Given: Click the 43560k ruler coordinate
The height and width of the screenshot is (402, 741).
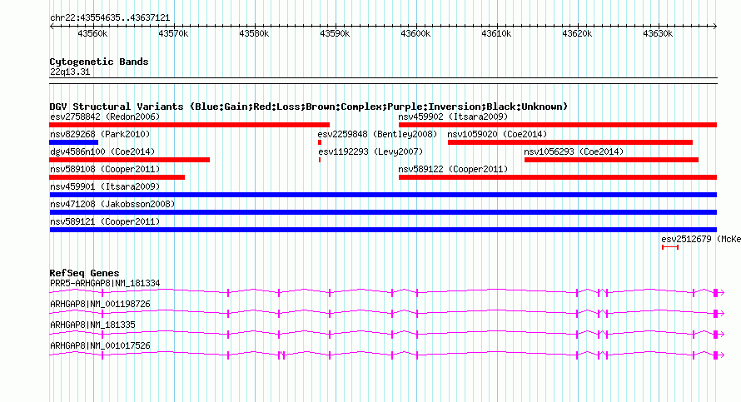Looking at the screenshot, I should (92, 33).
